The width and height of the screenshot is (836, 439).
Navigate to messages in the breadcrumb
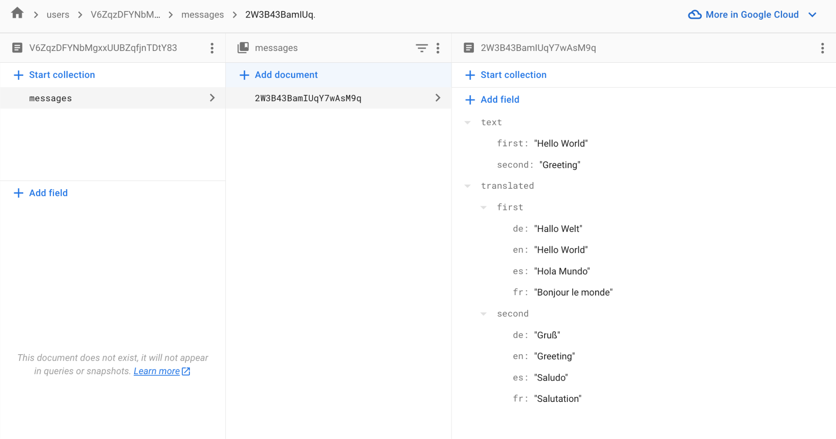[202, 15]
